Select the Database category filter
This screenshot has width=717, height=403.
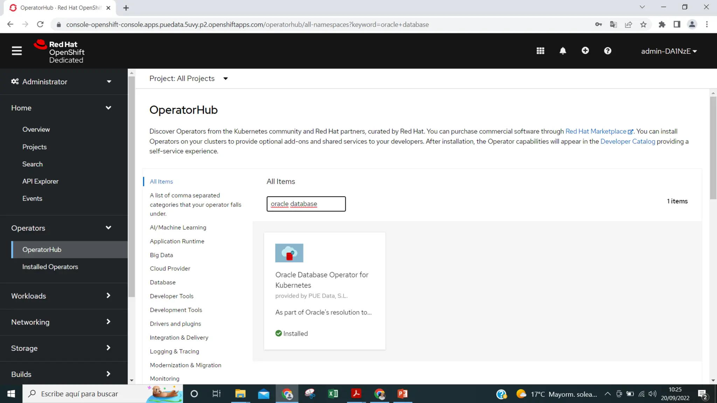coord(162,282)
